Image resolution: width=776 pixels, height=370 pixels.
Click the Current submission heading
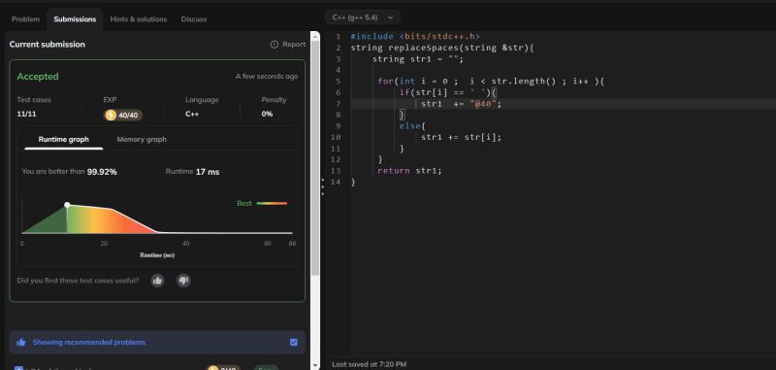(x=47, y=44)
